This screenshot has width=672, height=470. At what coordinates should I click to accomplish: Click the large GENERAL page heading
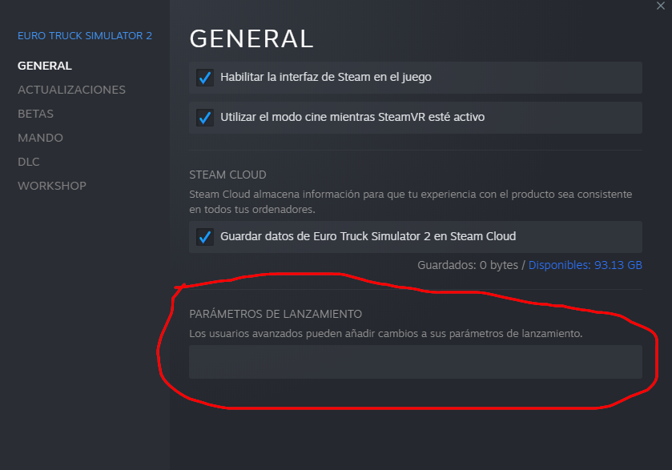tap(251, 38)
